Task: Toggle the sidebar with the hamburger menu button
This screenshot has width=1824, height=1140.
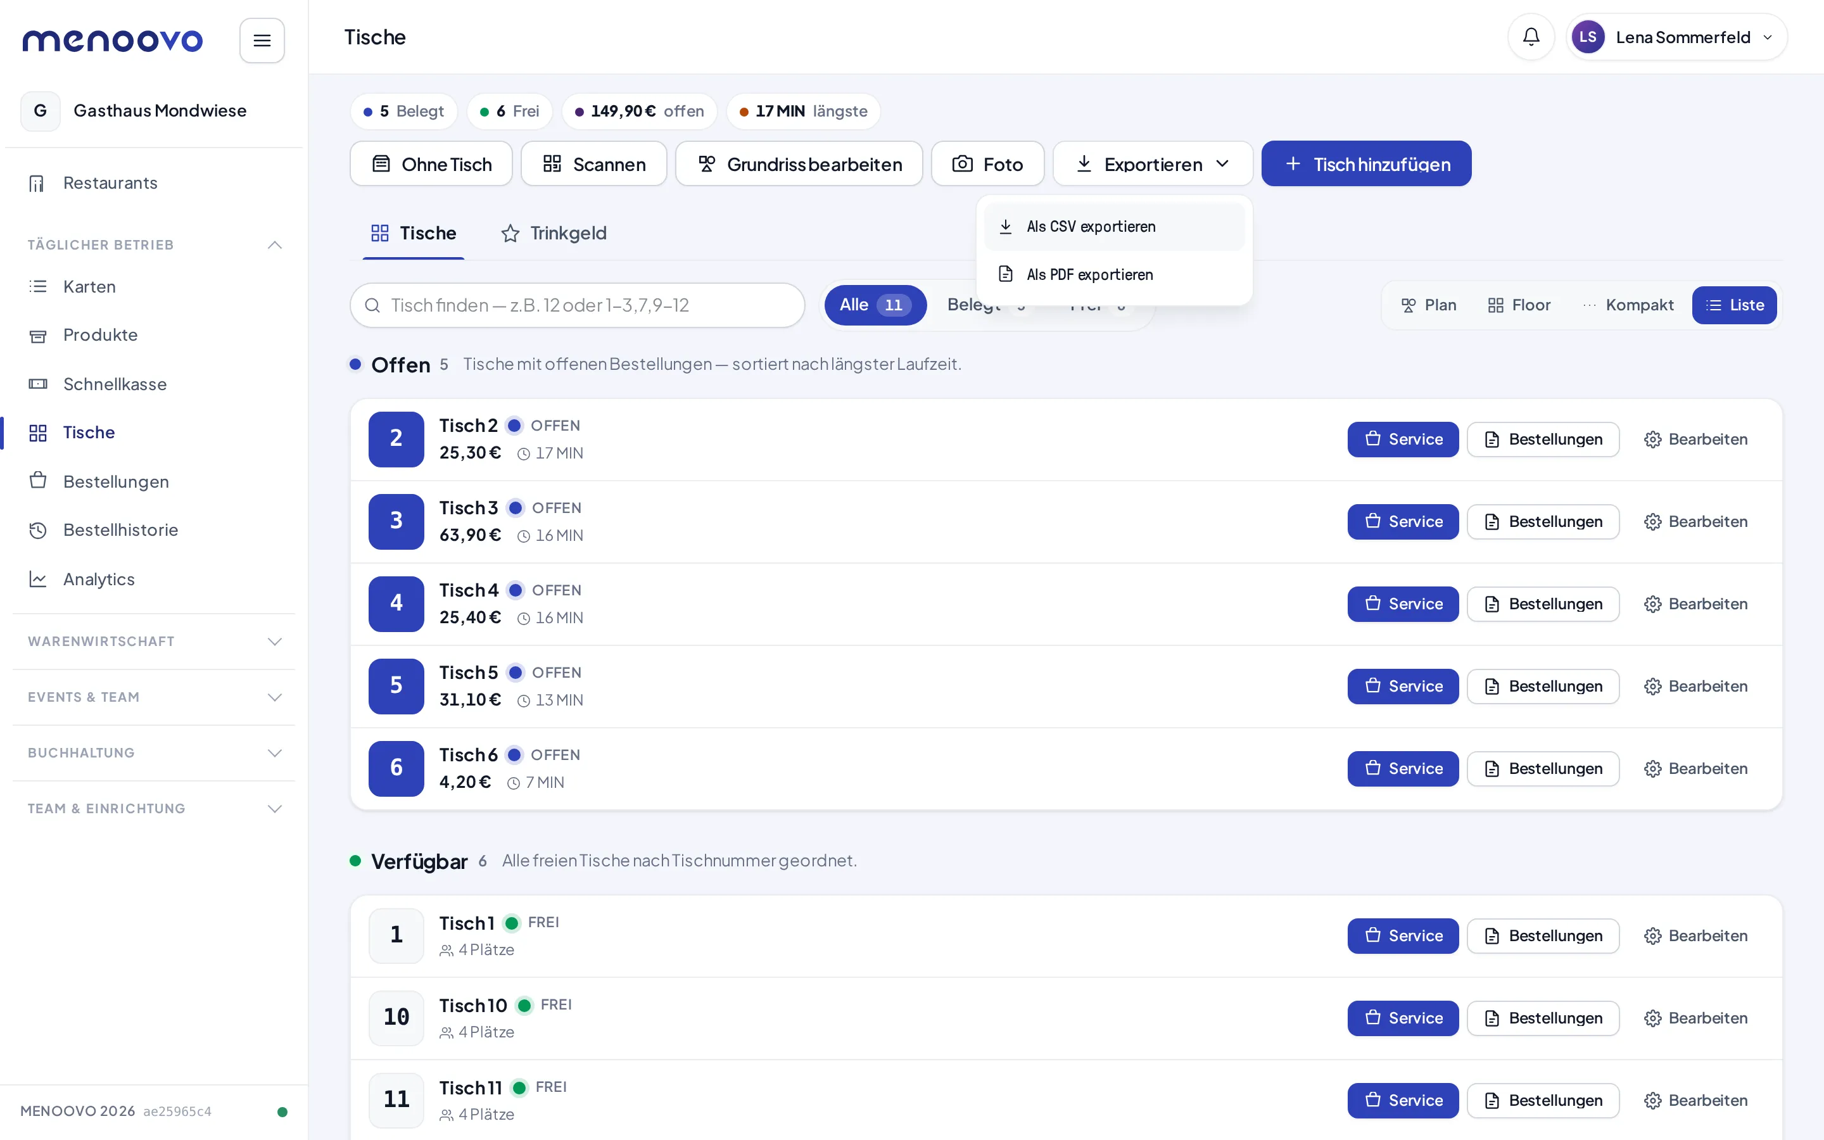Action: point(262,40)
